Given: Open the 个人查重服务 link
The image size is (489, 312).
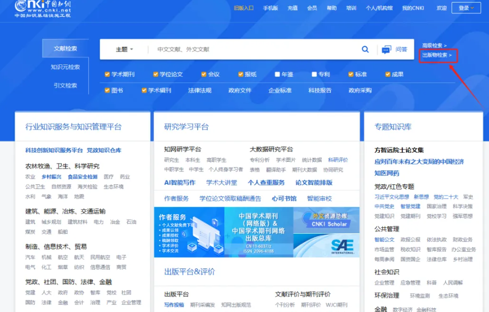Looking at the screenshot, I should (266, 183).
